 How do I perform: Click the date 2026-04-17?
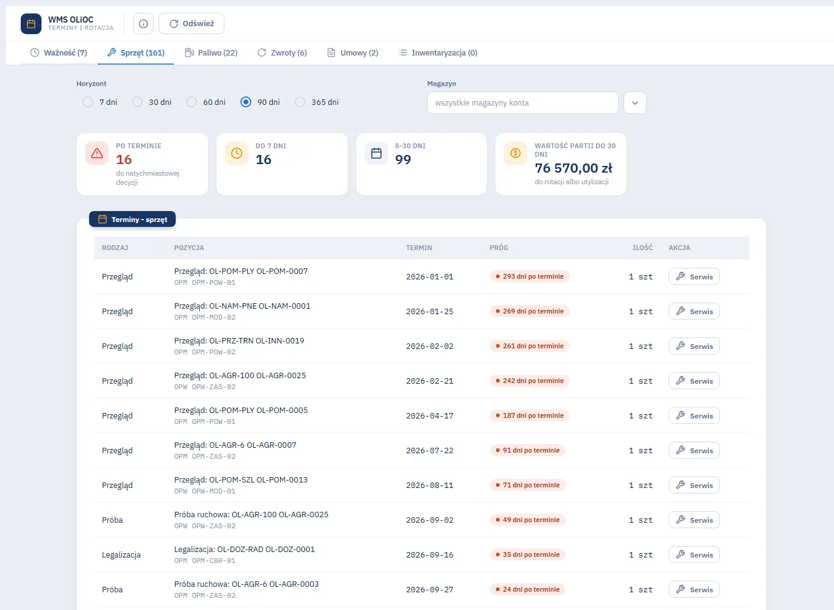coord(430,415)
